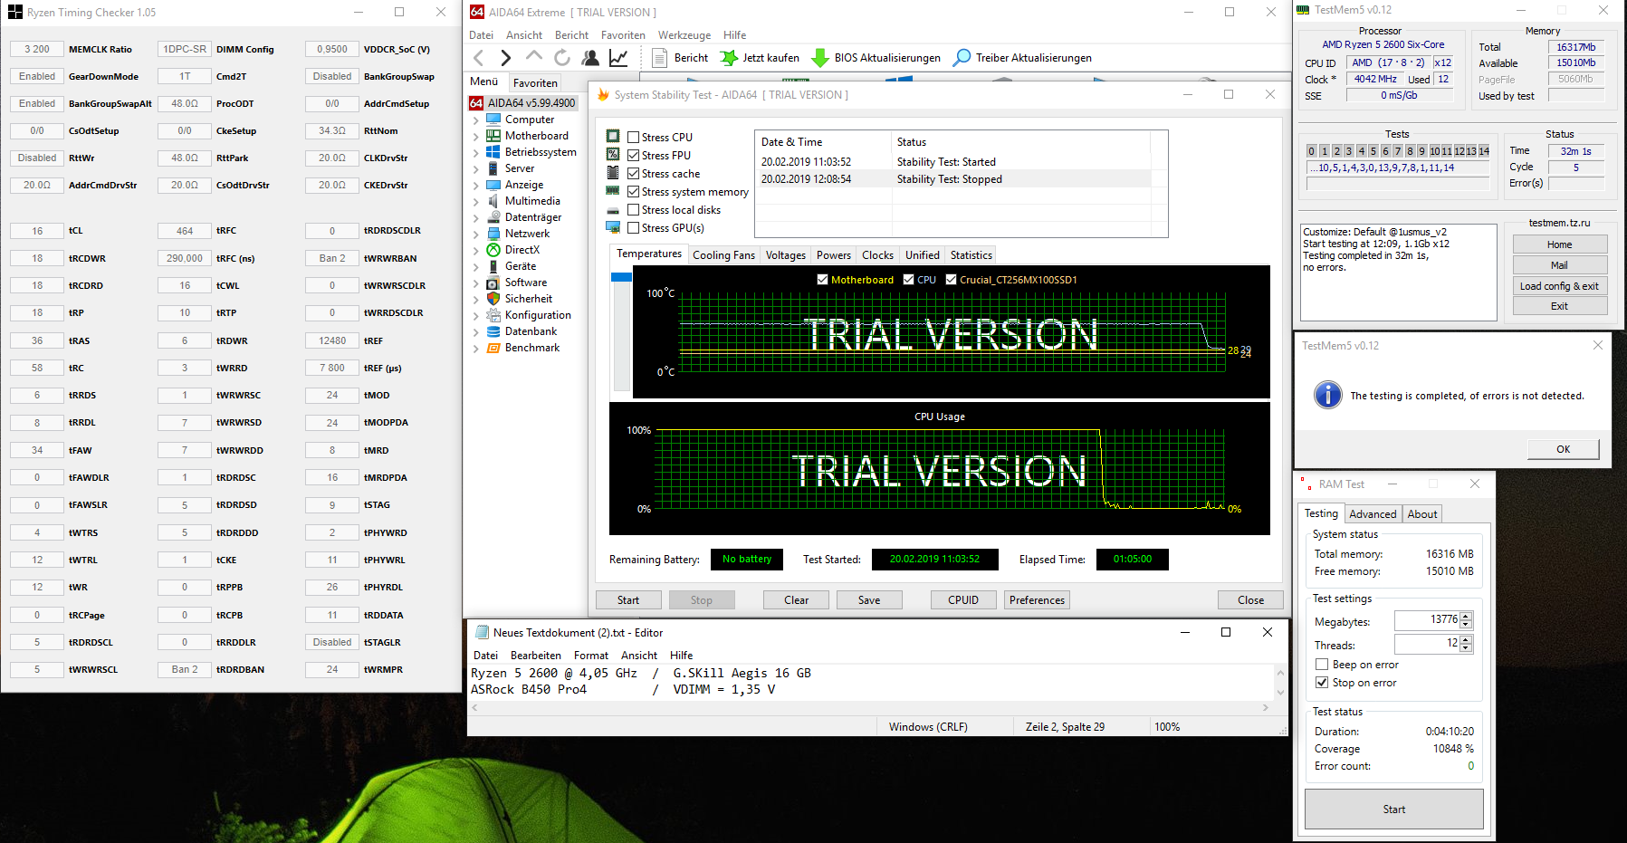The width and height of the screenshot is (1627, 843).
Task: Click the Netzwerk icon in the tree
Action: [493, 234]
